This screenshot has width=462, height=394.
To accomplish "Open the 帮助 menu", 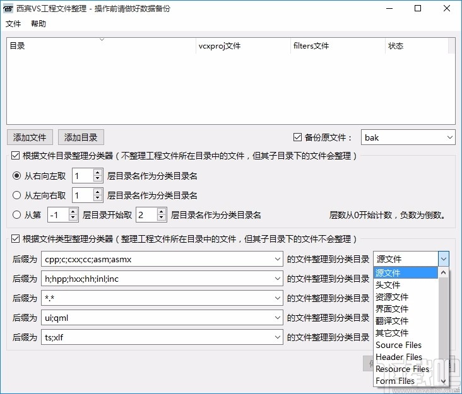I will (38, 23).
